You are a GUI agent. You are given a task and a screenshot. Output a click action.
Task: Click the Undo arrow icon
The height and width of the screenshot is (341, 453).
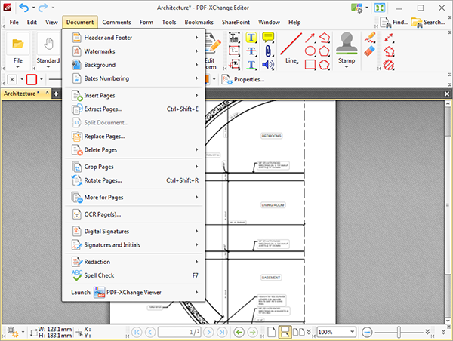coord(23,7)
